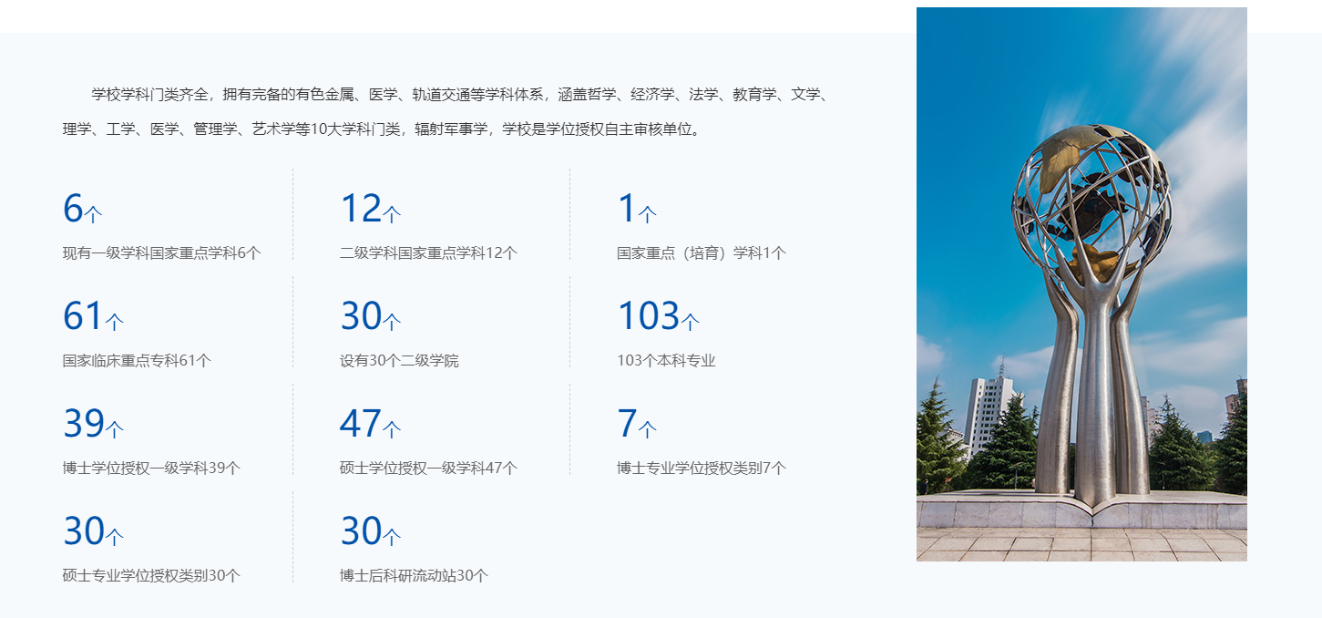The width and height of the screenshot is (1322, 618).
Task: Click the large number 6个 statistic
Action: 82,209
